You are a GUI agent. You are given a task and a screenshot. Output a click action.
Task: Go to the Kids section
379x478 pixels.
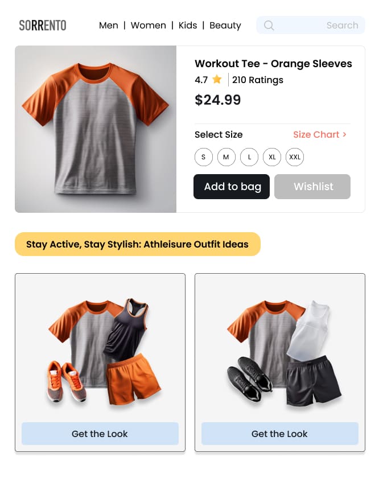188,25
